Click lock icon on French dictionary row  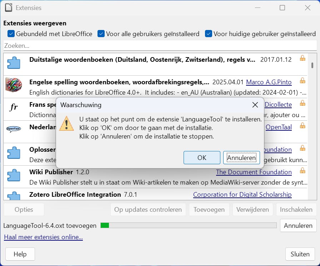coord(302,103)
